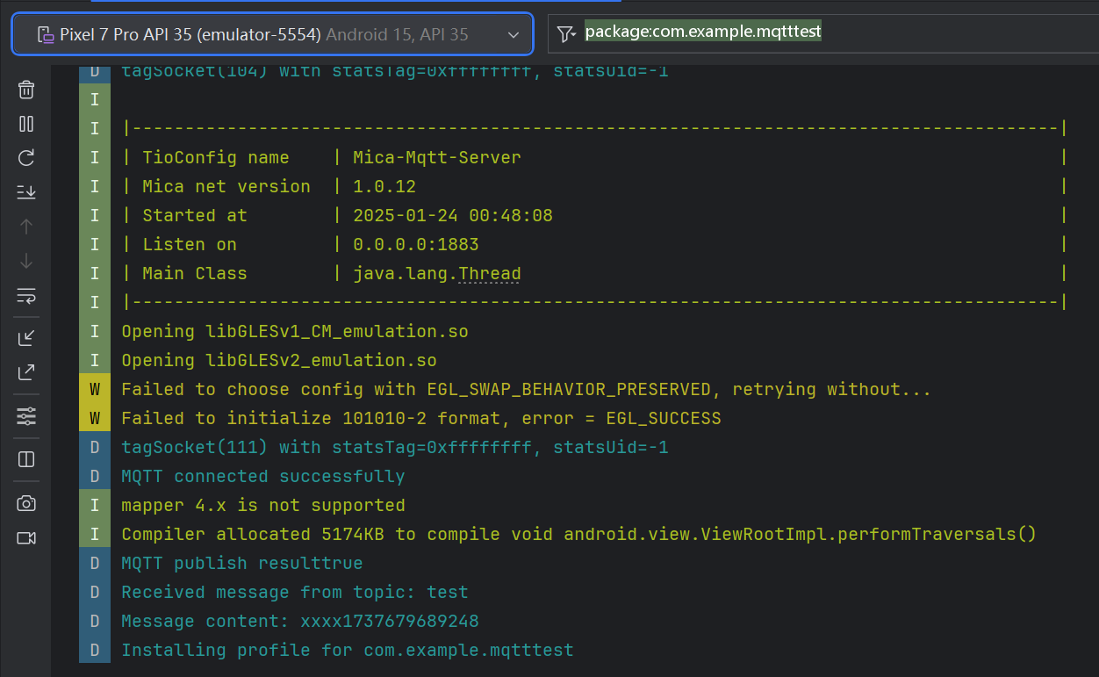
Task: Pause logcat output
Action: coord(26,124)
